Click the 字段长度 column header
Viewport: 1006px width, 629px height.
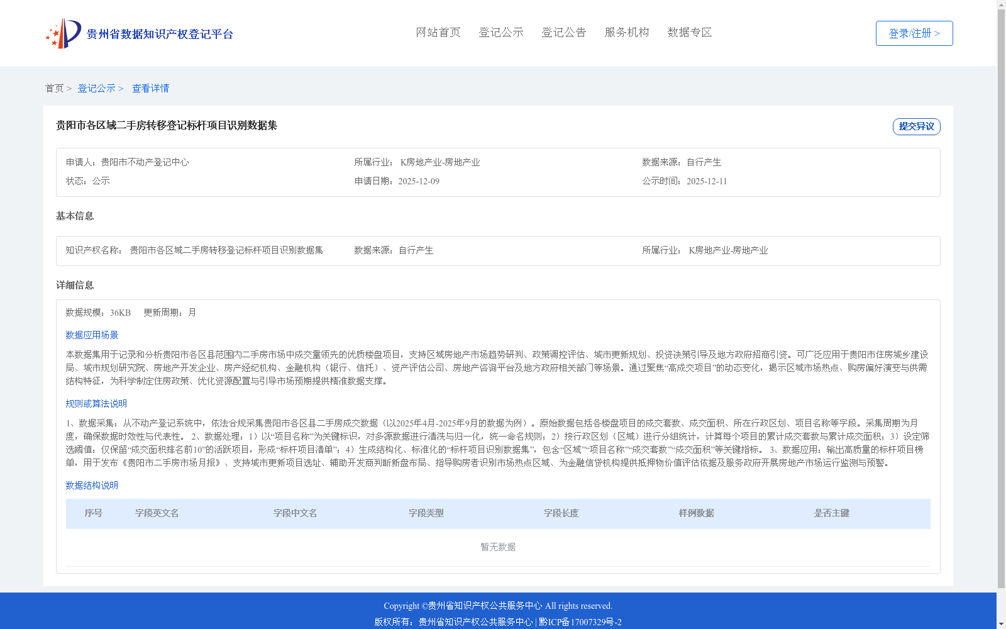click(561, 513)
